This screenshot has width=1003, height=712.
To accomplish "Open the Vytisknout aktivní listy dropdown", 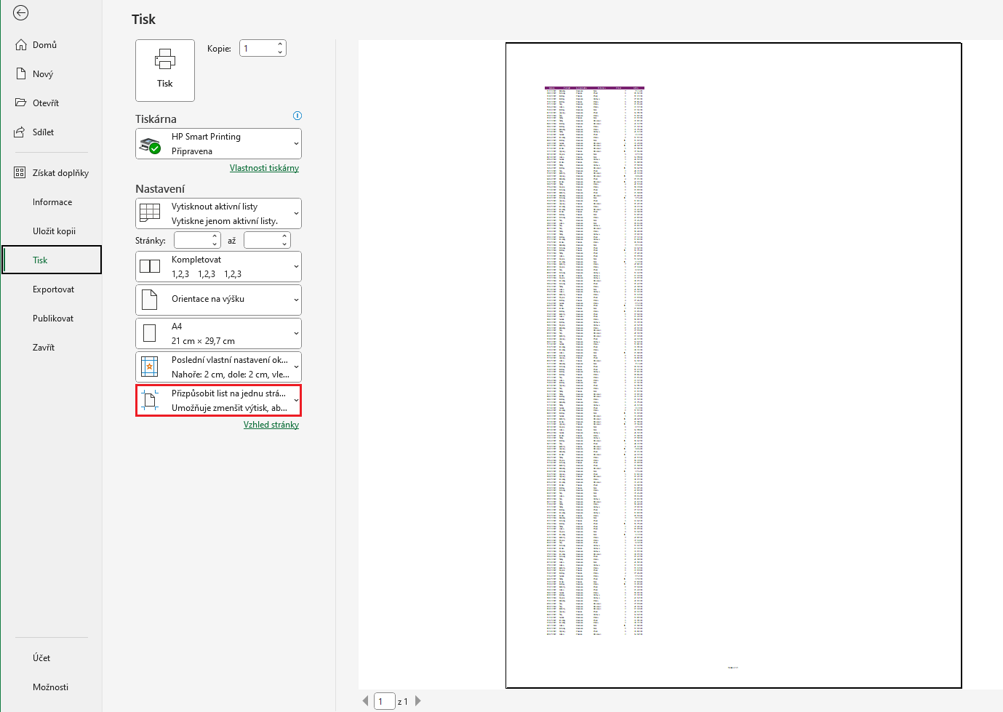I will pos(218,213).
